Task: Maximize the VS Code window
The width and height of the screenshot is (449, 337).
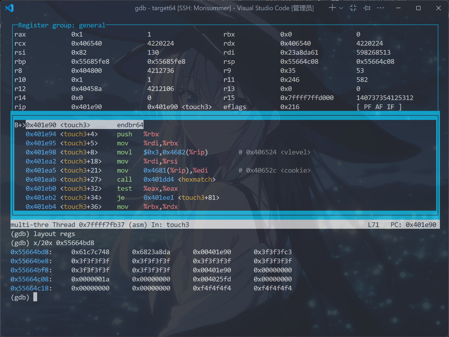Action: click(x=418, y=8)
